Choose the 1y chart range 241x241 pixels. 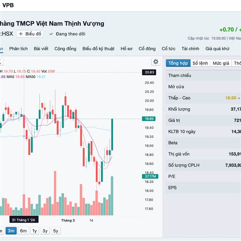tap(35, 231)
